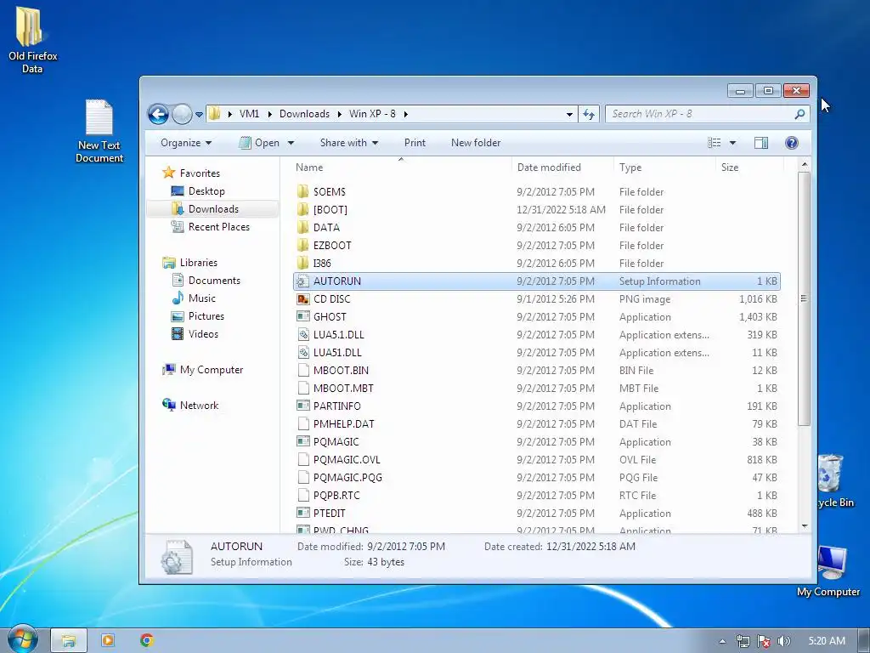Select Network in the navigation pane
The height and width of the screenshot is (653, 870).
coord(199,406)
